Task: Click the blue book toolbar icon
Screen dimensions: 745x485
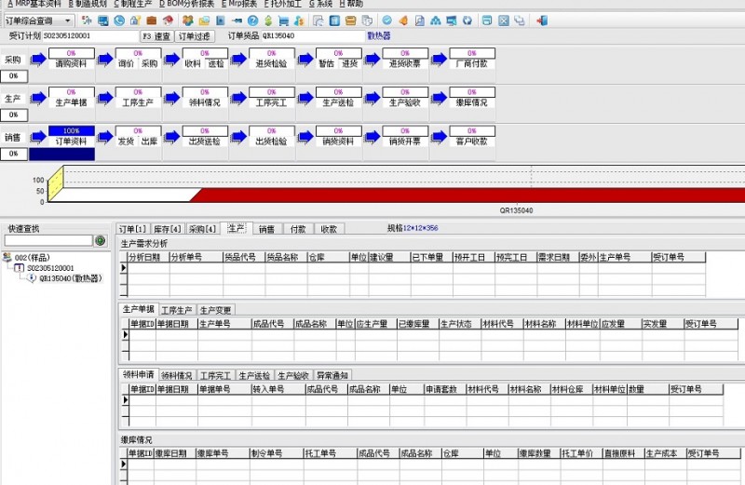Action: [221, 20]
